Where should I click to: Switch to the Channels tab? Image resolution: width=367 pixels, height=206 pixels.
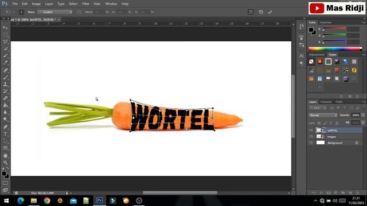[x=326, y=102]
